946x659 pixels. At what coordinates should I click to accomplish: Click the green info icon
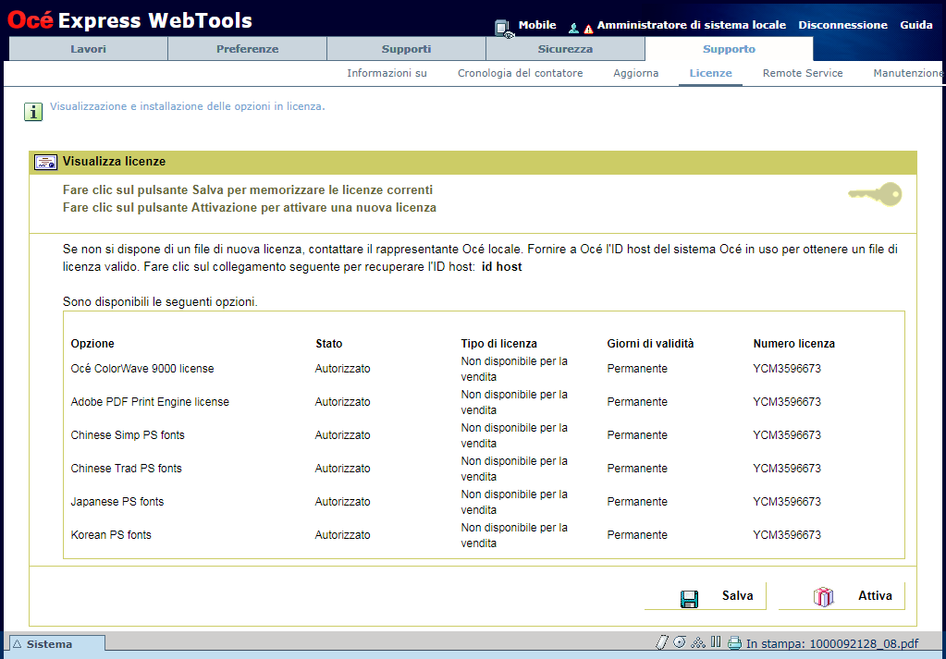click(x=33, y=112)
